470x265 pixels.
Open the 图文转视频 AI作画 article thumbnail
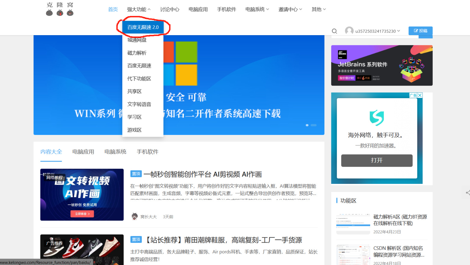(x=82, y=195)
